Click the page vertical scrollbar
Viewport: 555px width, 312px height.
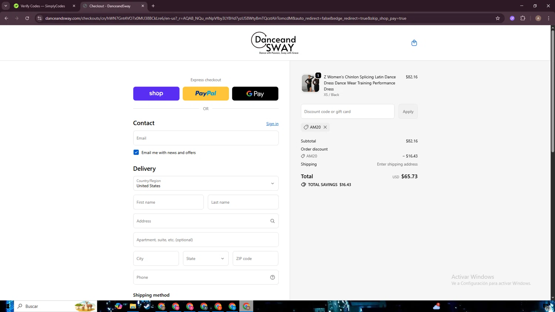(553, 91)
